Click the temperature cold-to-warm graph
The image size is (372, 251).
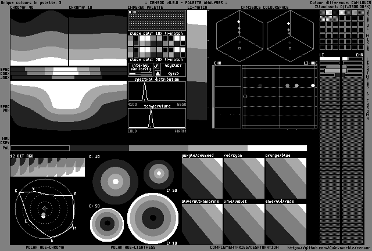tap(157, 118)
